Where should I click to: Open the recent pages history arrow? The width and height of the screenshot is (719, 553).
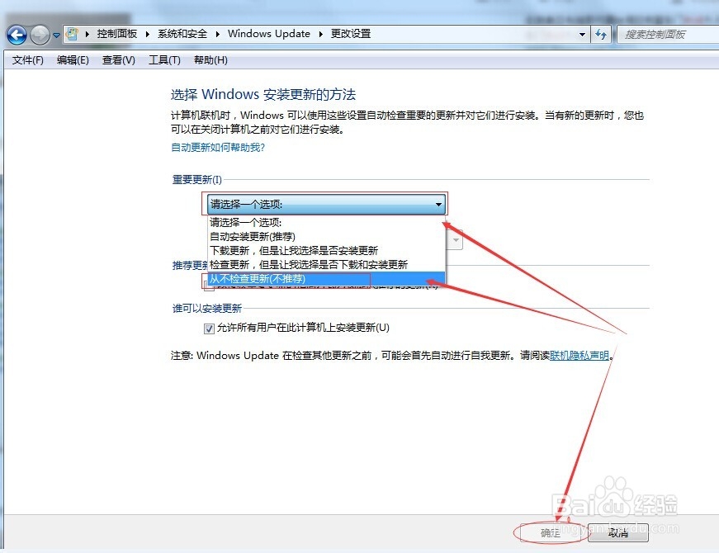tap(56, 35)
